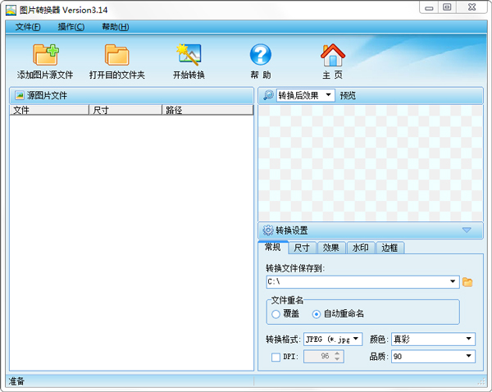Switch to the 水印 (watermark) tab
Image resolution: width=492 pixels, height=392 pixels.
point(360,248)
